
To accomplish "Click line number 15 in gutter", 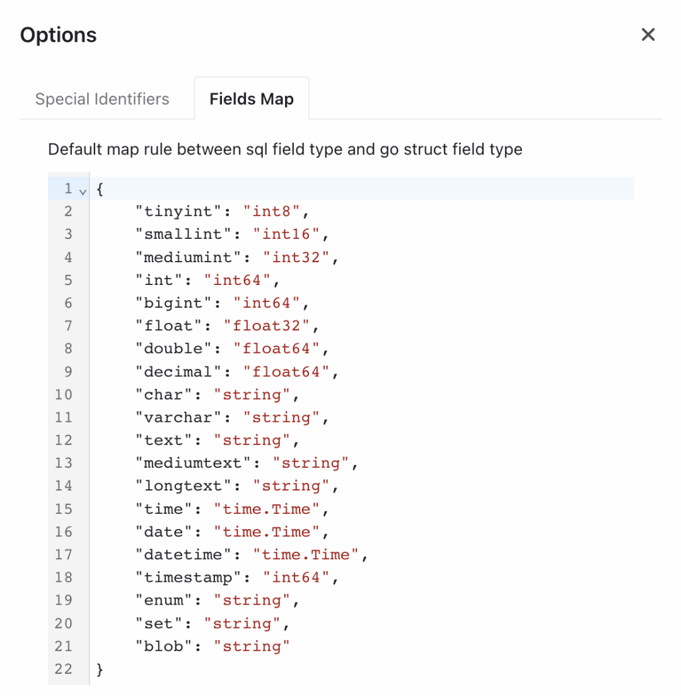I will pos(64,509).
